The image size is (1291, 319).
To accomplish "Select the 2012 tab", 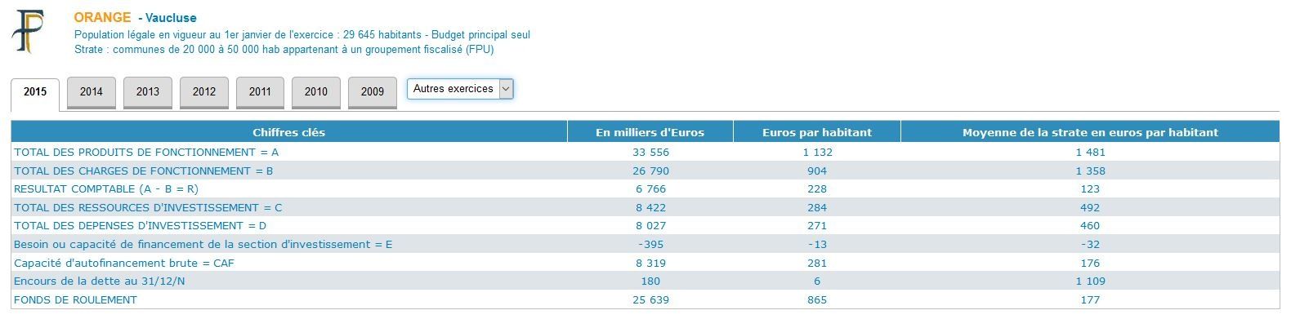I will coord(204,92).
